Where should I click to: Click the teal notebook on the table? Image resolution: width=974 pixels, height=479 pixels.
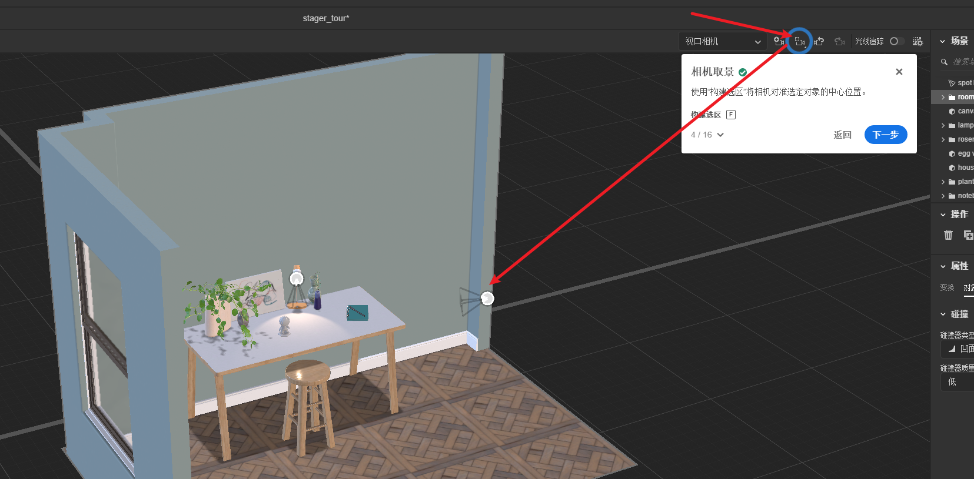[x=357, y=312]
